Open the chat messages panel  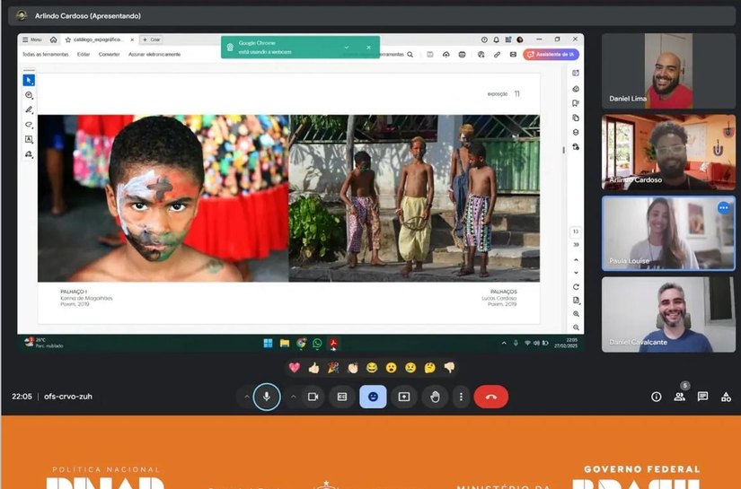[x=702, y=397]
